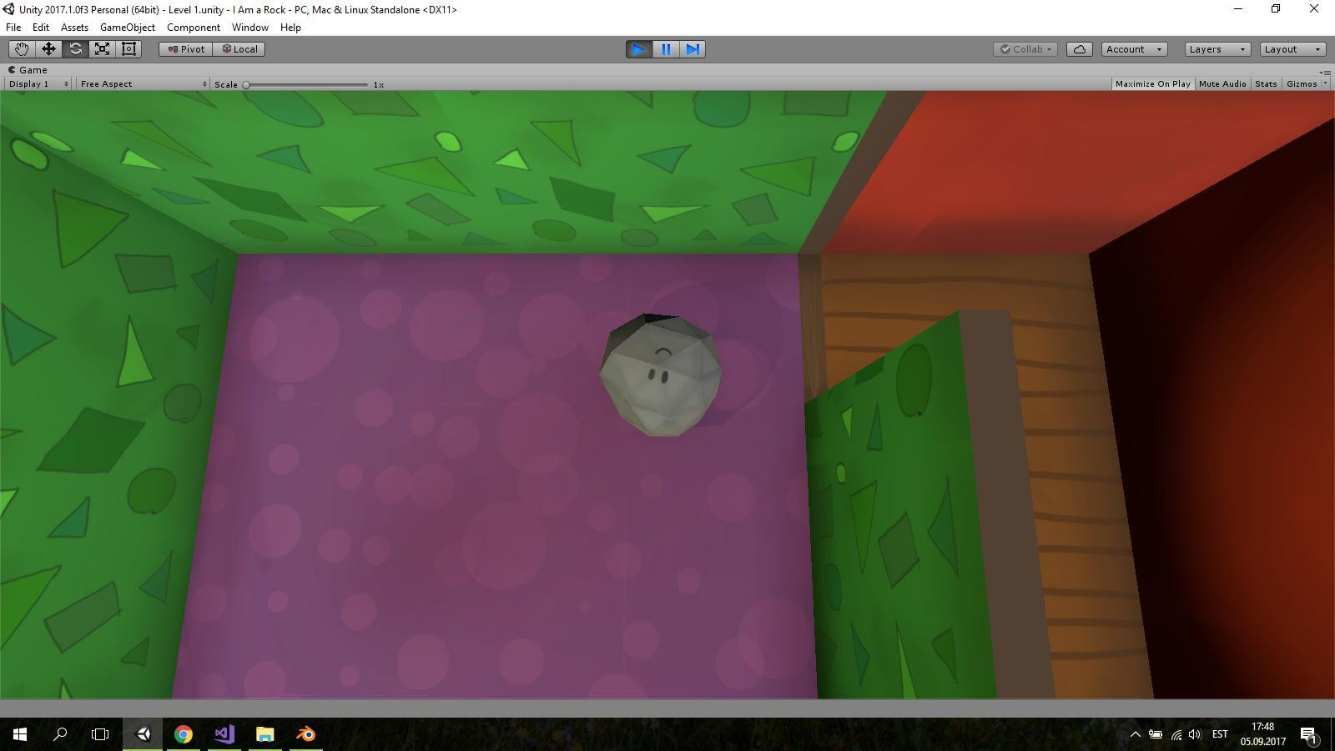Select the Move tool
Image resolution: width=1335 pixels, height=751 pixels.
[x=48, y=49]
